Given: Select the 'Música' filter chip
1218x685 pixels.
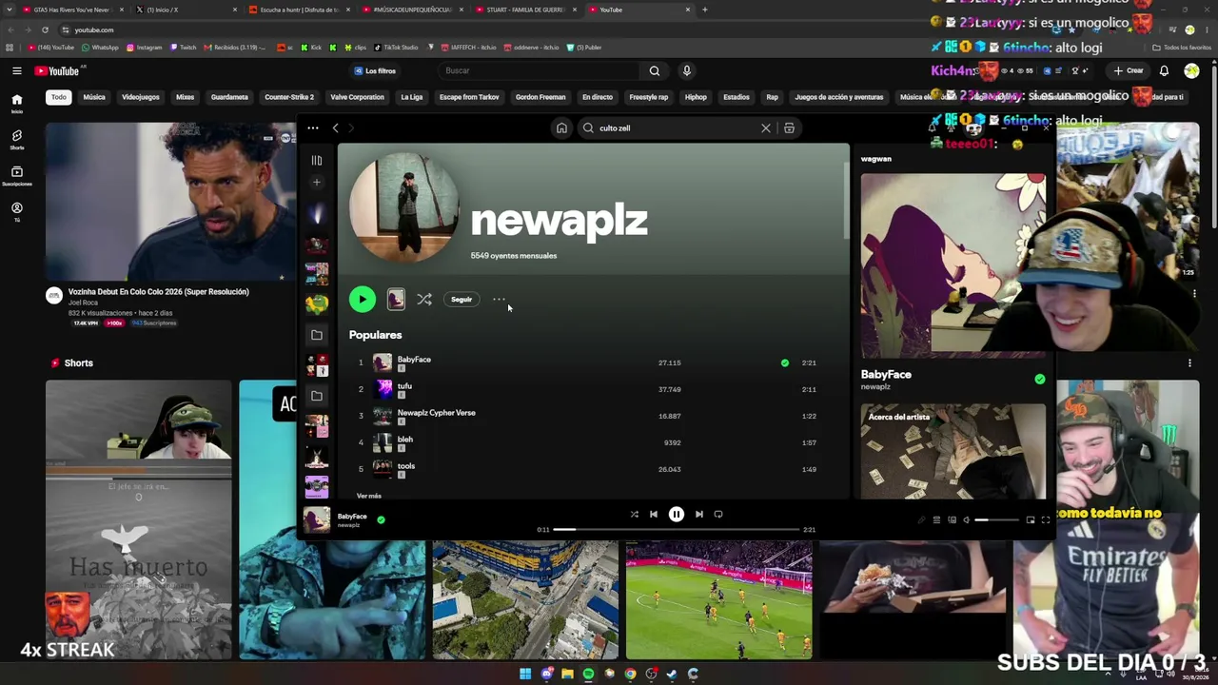Looking at the screenshot, I should tap(94, 97).
